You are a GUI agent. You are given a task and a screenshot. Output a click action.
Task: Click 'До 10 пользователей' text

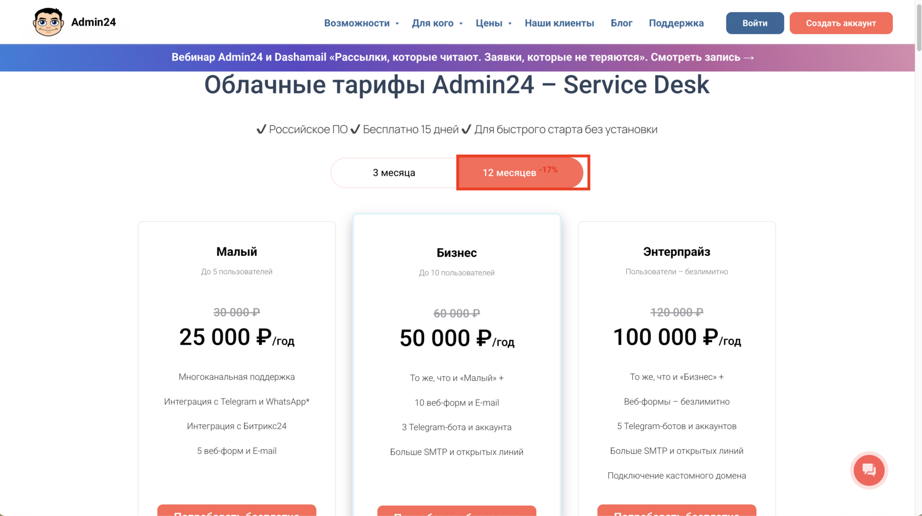(457, 273)
